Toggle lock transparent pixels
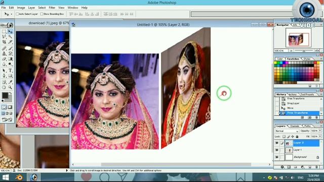The height and width of the screenshot is (182, 324). point(284,136)
